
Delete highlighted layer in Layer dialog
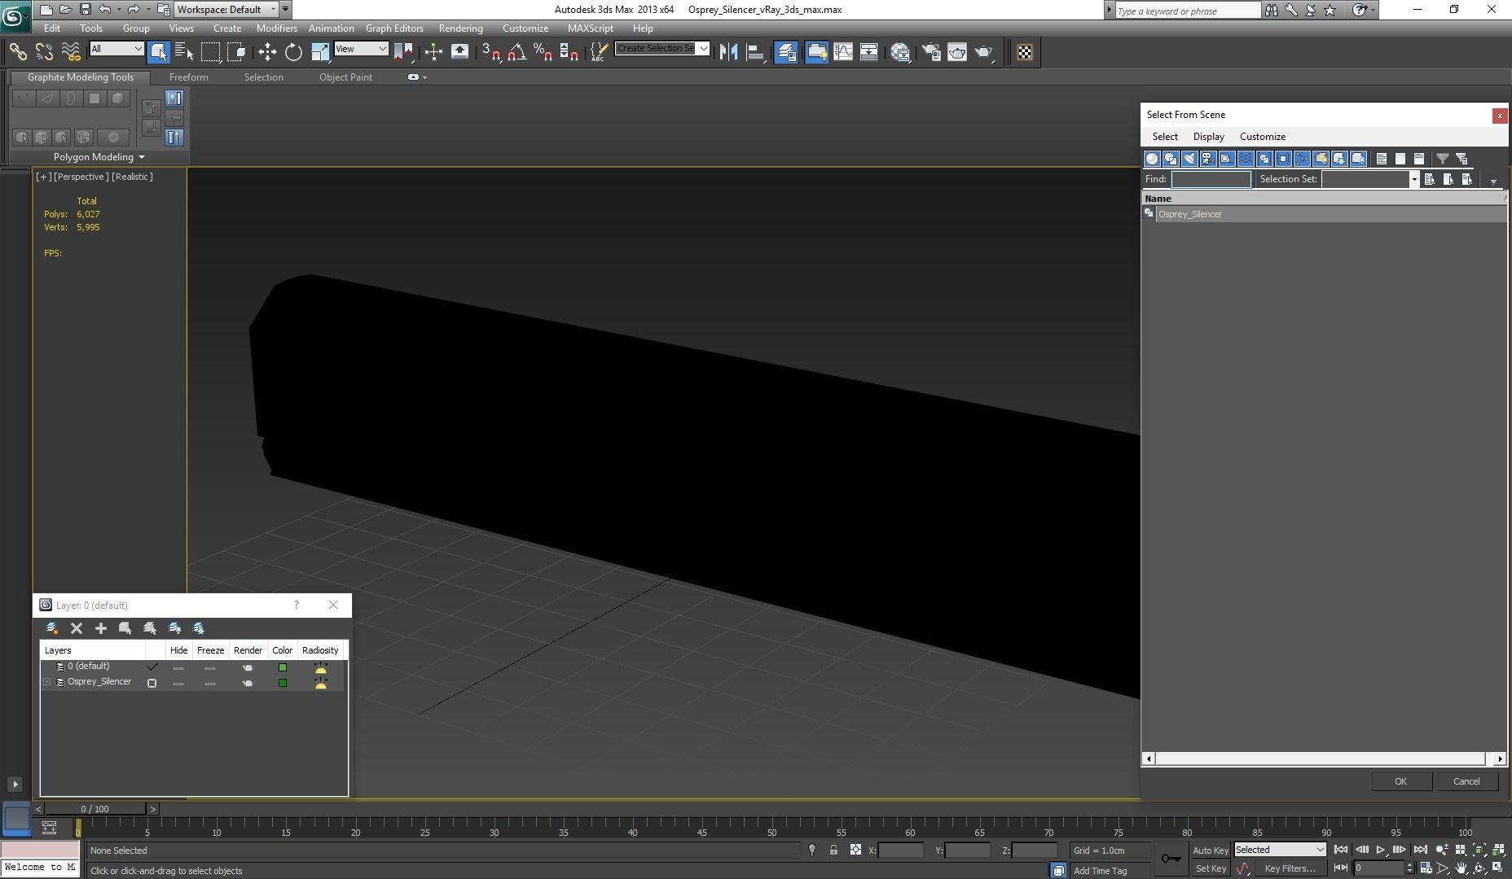(77, 628)
